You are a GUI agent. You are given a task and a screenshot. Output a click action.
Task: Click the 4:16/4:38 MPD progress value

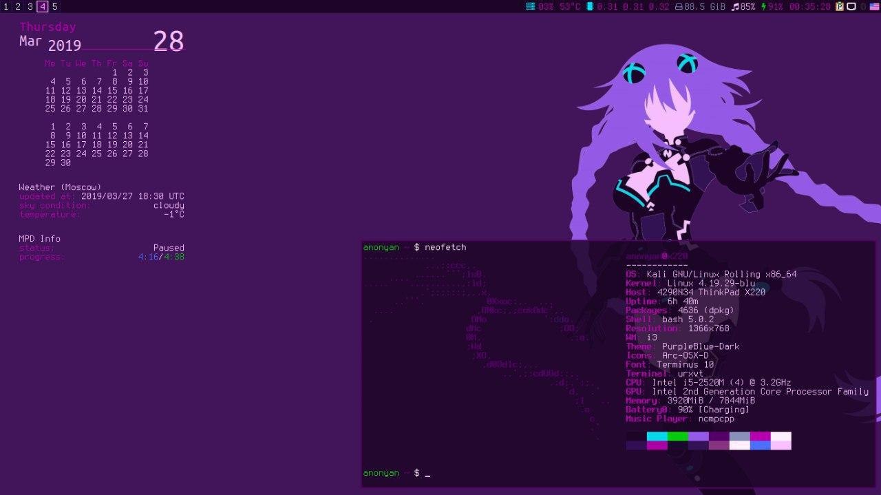click(x=161, y=257)
